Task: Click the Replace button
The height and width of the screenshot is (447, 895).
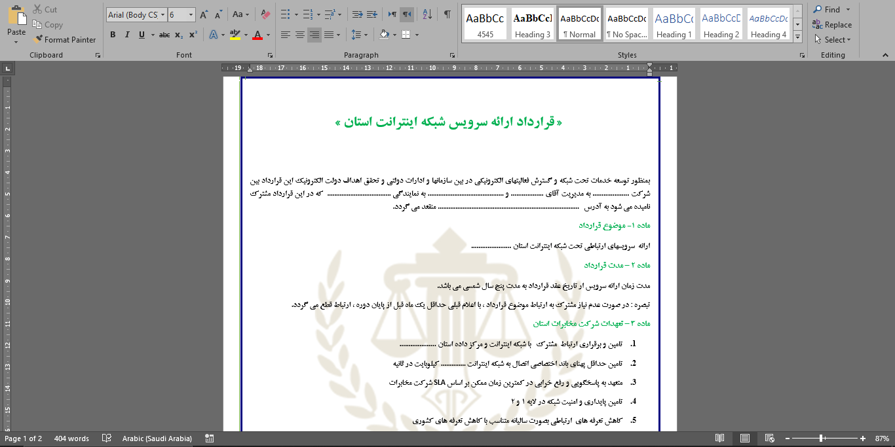Action: click(832, 25)
